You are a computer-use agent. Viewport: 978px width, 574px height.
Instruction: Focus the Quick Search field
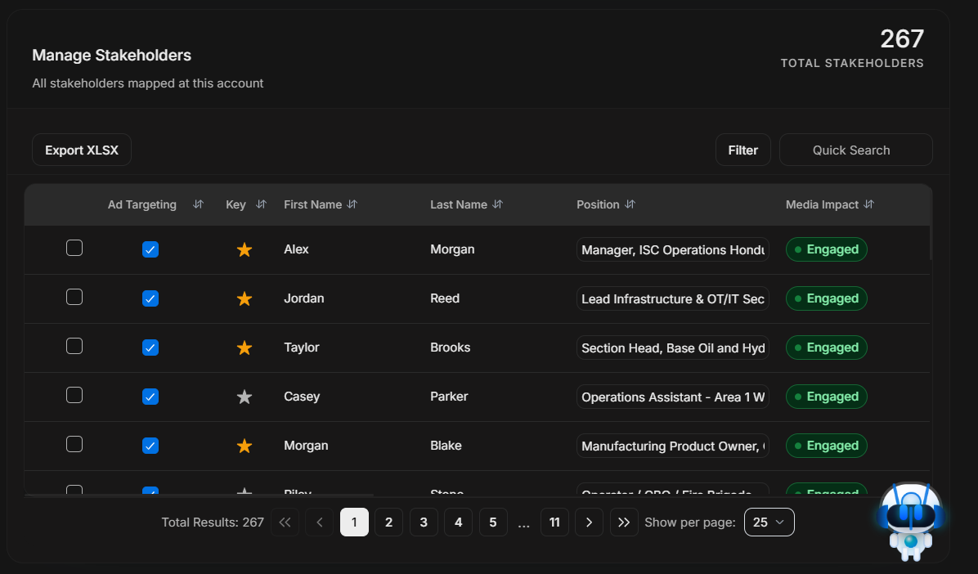click(855, 150)
